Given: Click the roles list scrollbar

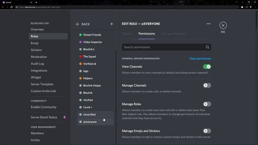Looking at the screenshot, I should click(x=117, y=97).
